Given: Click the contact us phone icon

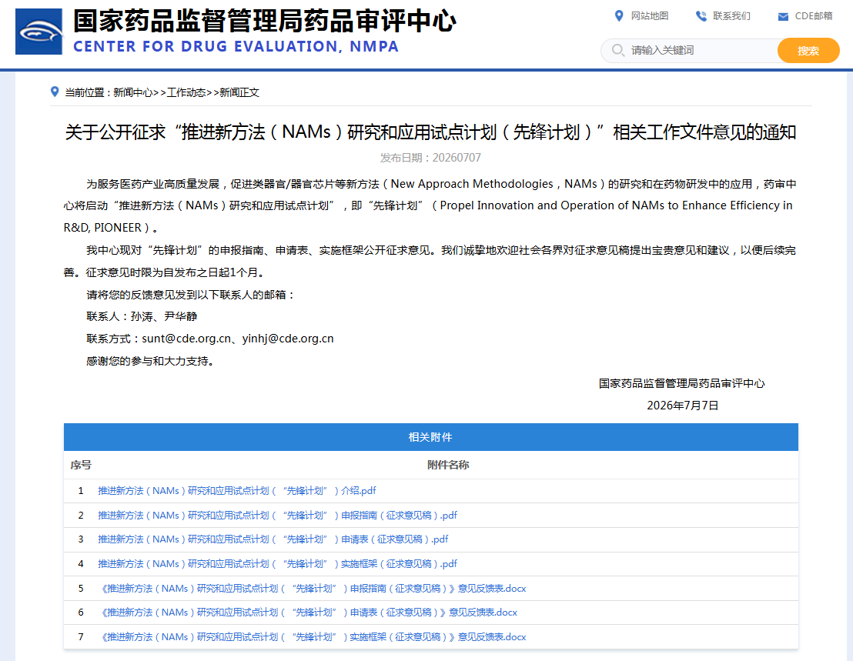Looking at the screenshot, I should pyautogui.click(x=701, y=16).
